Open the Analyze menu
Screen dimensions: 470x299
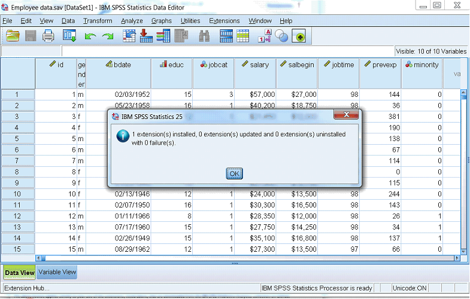[x=132, y=21]
